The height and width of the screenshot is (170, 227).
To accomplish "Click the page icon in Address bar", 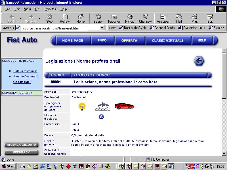I will (x=18, y=28).
